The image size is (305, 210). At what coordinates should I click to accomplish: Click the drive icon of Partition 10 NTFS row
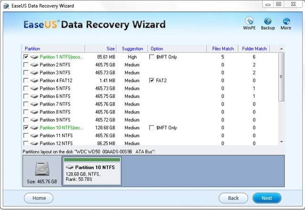click(x=34, y=128)
